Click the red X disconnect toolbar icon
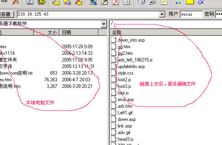 [16, 2]
